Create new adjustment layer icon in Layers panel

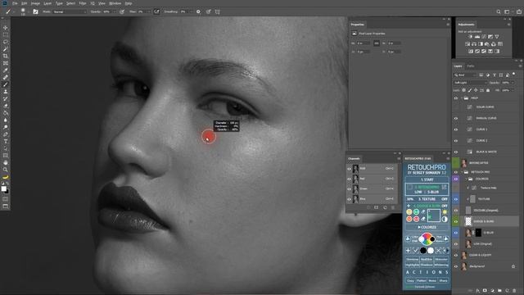[x=492, y=291]
